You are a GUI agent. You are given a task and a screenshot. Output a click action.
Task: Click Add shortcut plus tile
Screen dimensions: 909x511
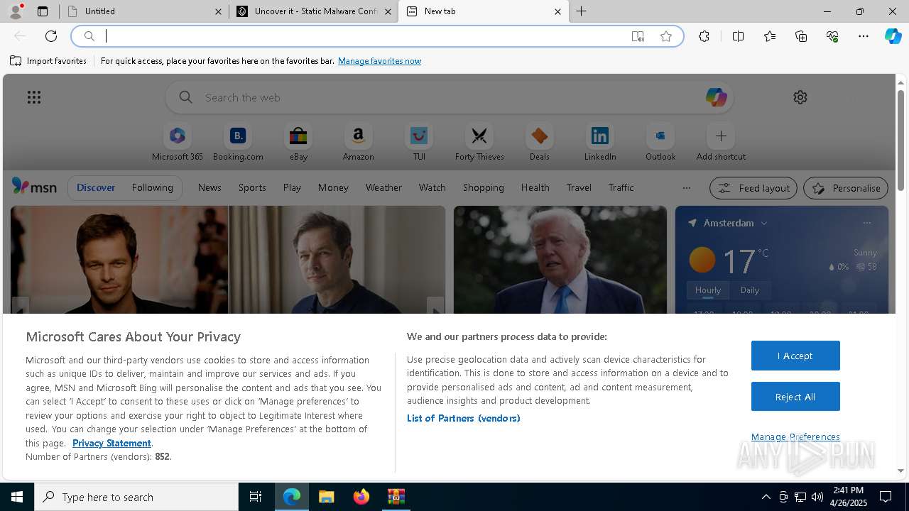721,143
